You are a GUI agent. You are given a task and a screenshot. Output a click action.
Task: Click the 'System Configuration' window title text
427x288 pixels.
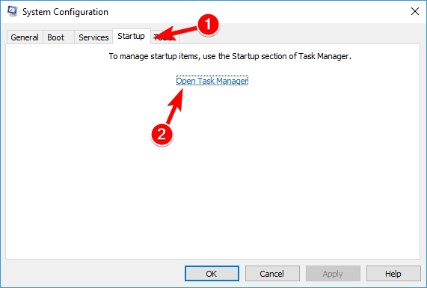pos(65,12)
